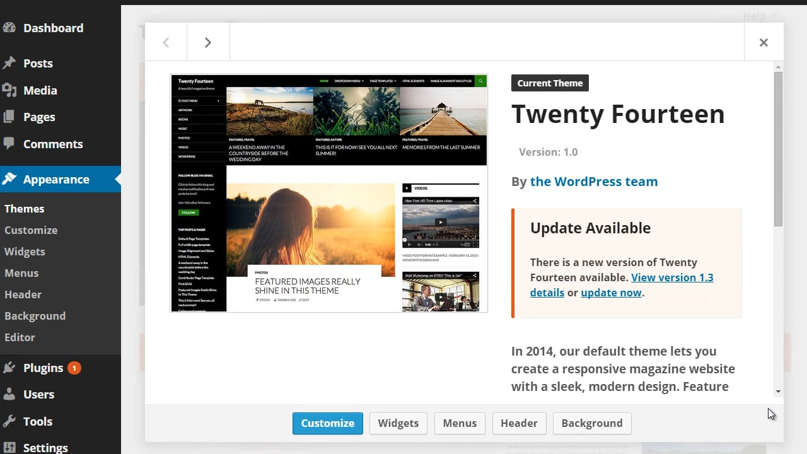Screen dimensions: 807x454
Task: Open the Media library icon
Action: [9, 90]
